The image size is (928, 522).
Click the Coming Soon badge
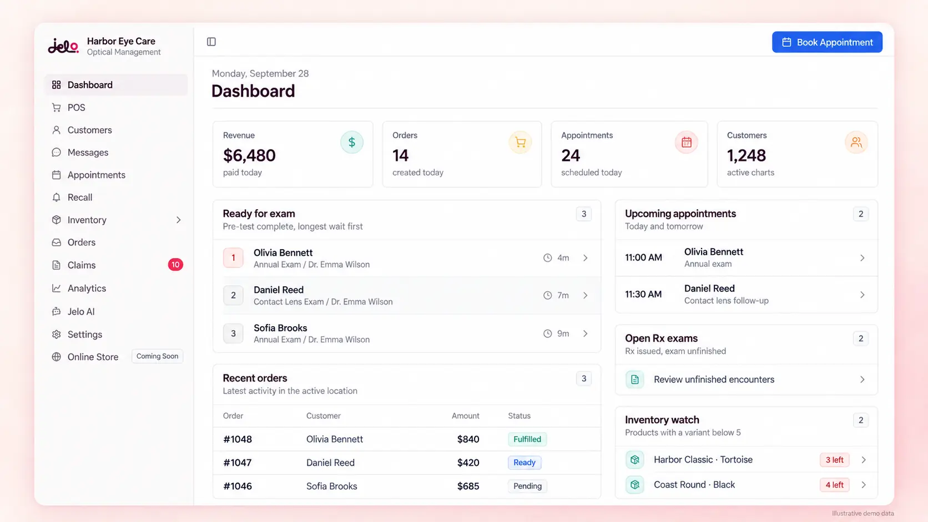157,356
